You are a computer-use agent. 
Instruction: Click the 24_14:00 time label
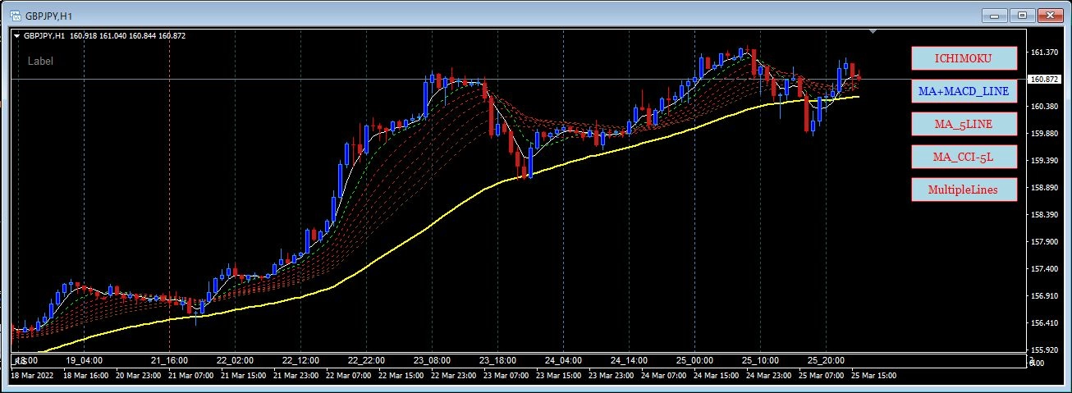(x=629, y=360)
